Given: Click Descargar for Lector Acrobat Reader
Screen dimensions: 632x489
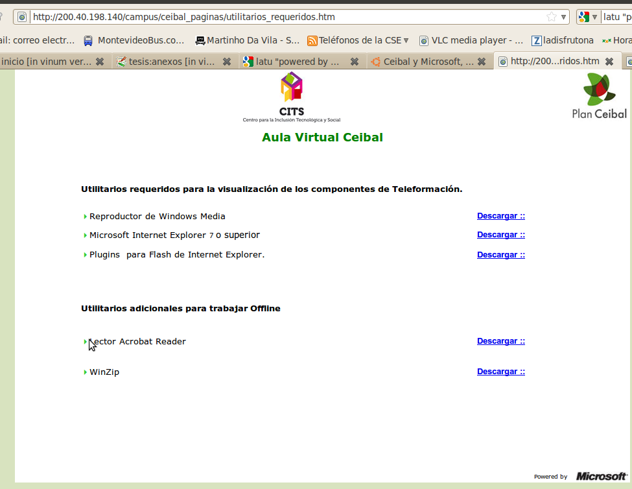Looking at the screenshot, I should tap(500, 341).
